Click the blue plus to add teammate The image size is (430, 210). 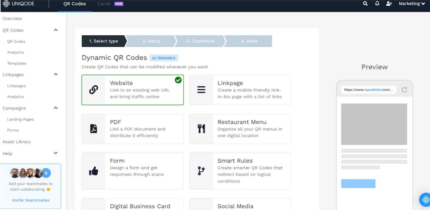coord(46,173)
